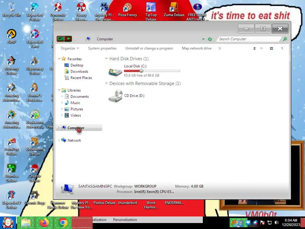Launch Firefox from the taskbar

(x=44, y=223)
